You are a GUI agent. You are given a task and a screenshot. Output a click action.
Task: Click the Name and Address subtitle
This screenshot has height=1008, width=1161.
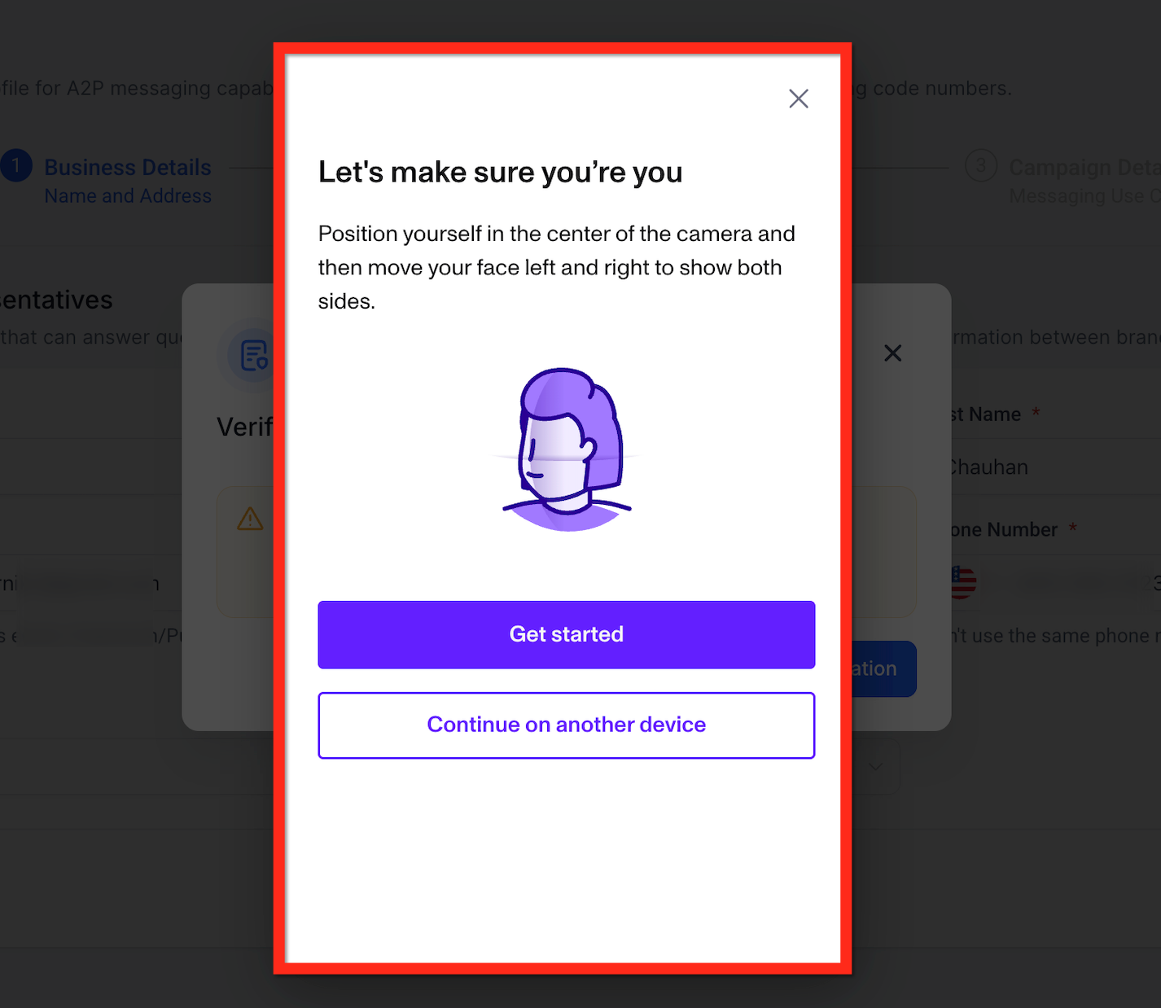pos(128,196)
